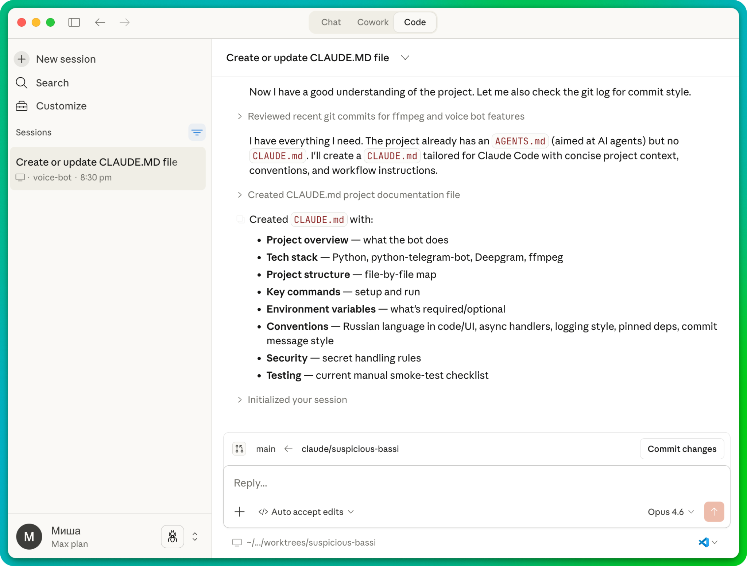Click the git branch icon beside main

point(239,449)
